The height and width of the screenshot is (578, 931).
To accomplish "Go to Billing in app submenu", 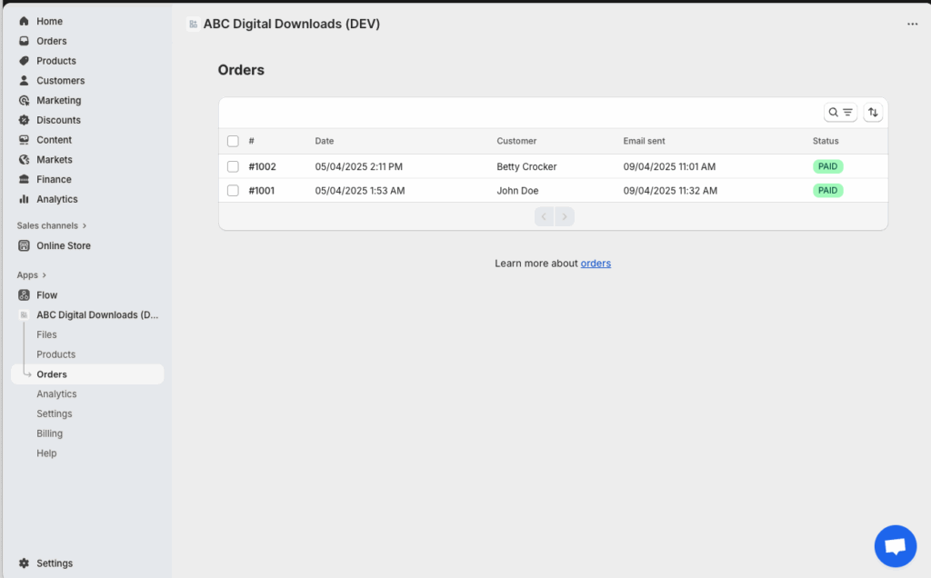I will click(49, 433).
